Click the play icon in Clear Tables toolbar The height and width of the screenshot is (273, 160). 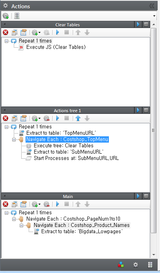pos(58,32)
